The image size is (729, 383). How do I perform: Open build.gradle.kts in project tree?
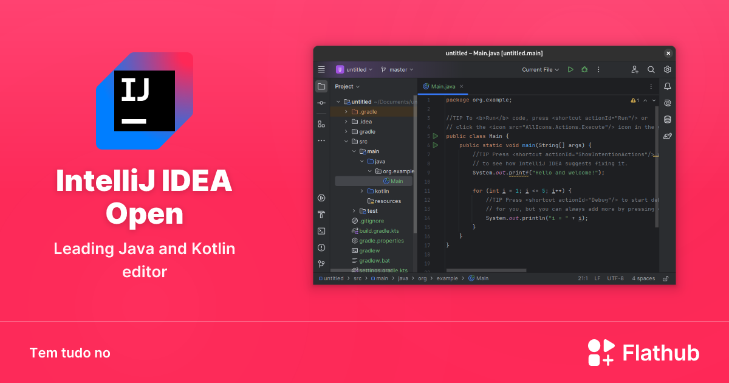378,231
